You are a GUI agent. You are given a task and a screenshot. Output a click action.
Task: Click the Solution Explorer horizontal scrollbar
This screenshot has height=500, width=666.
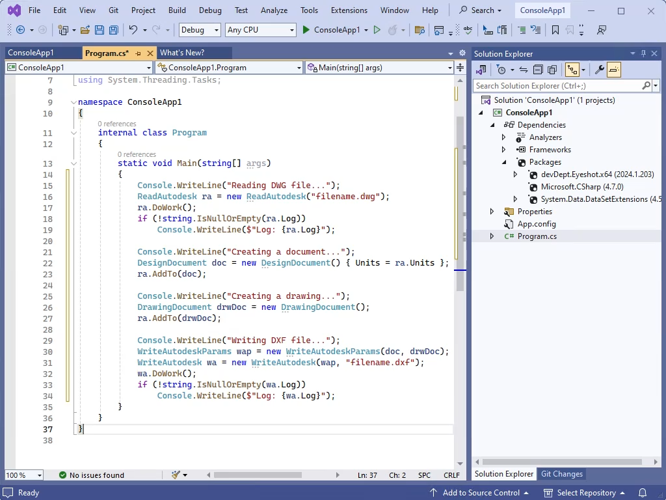562,462
